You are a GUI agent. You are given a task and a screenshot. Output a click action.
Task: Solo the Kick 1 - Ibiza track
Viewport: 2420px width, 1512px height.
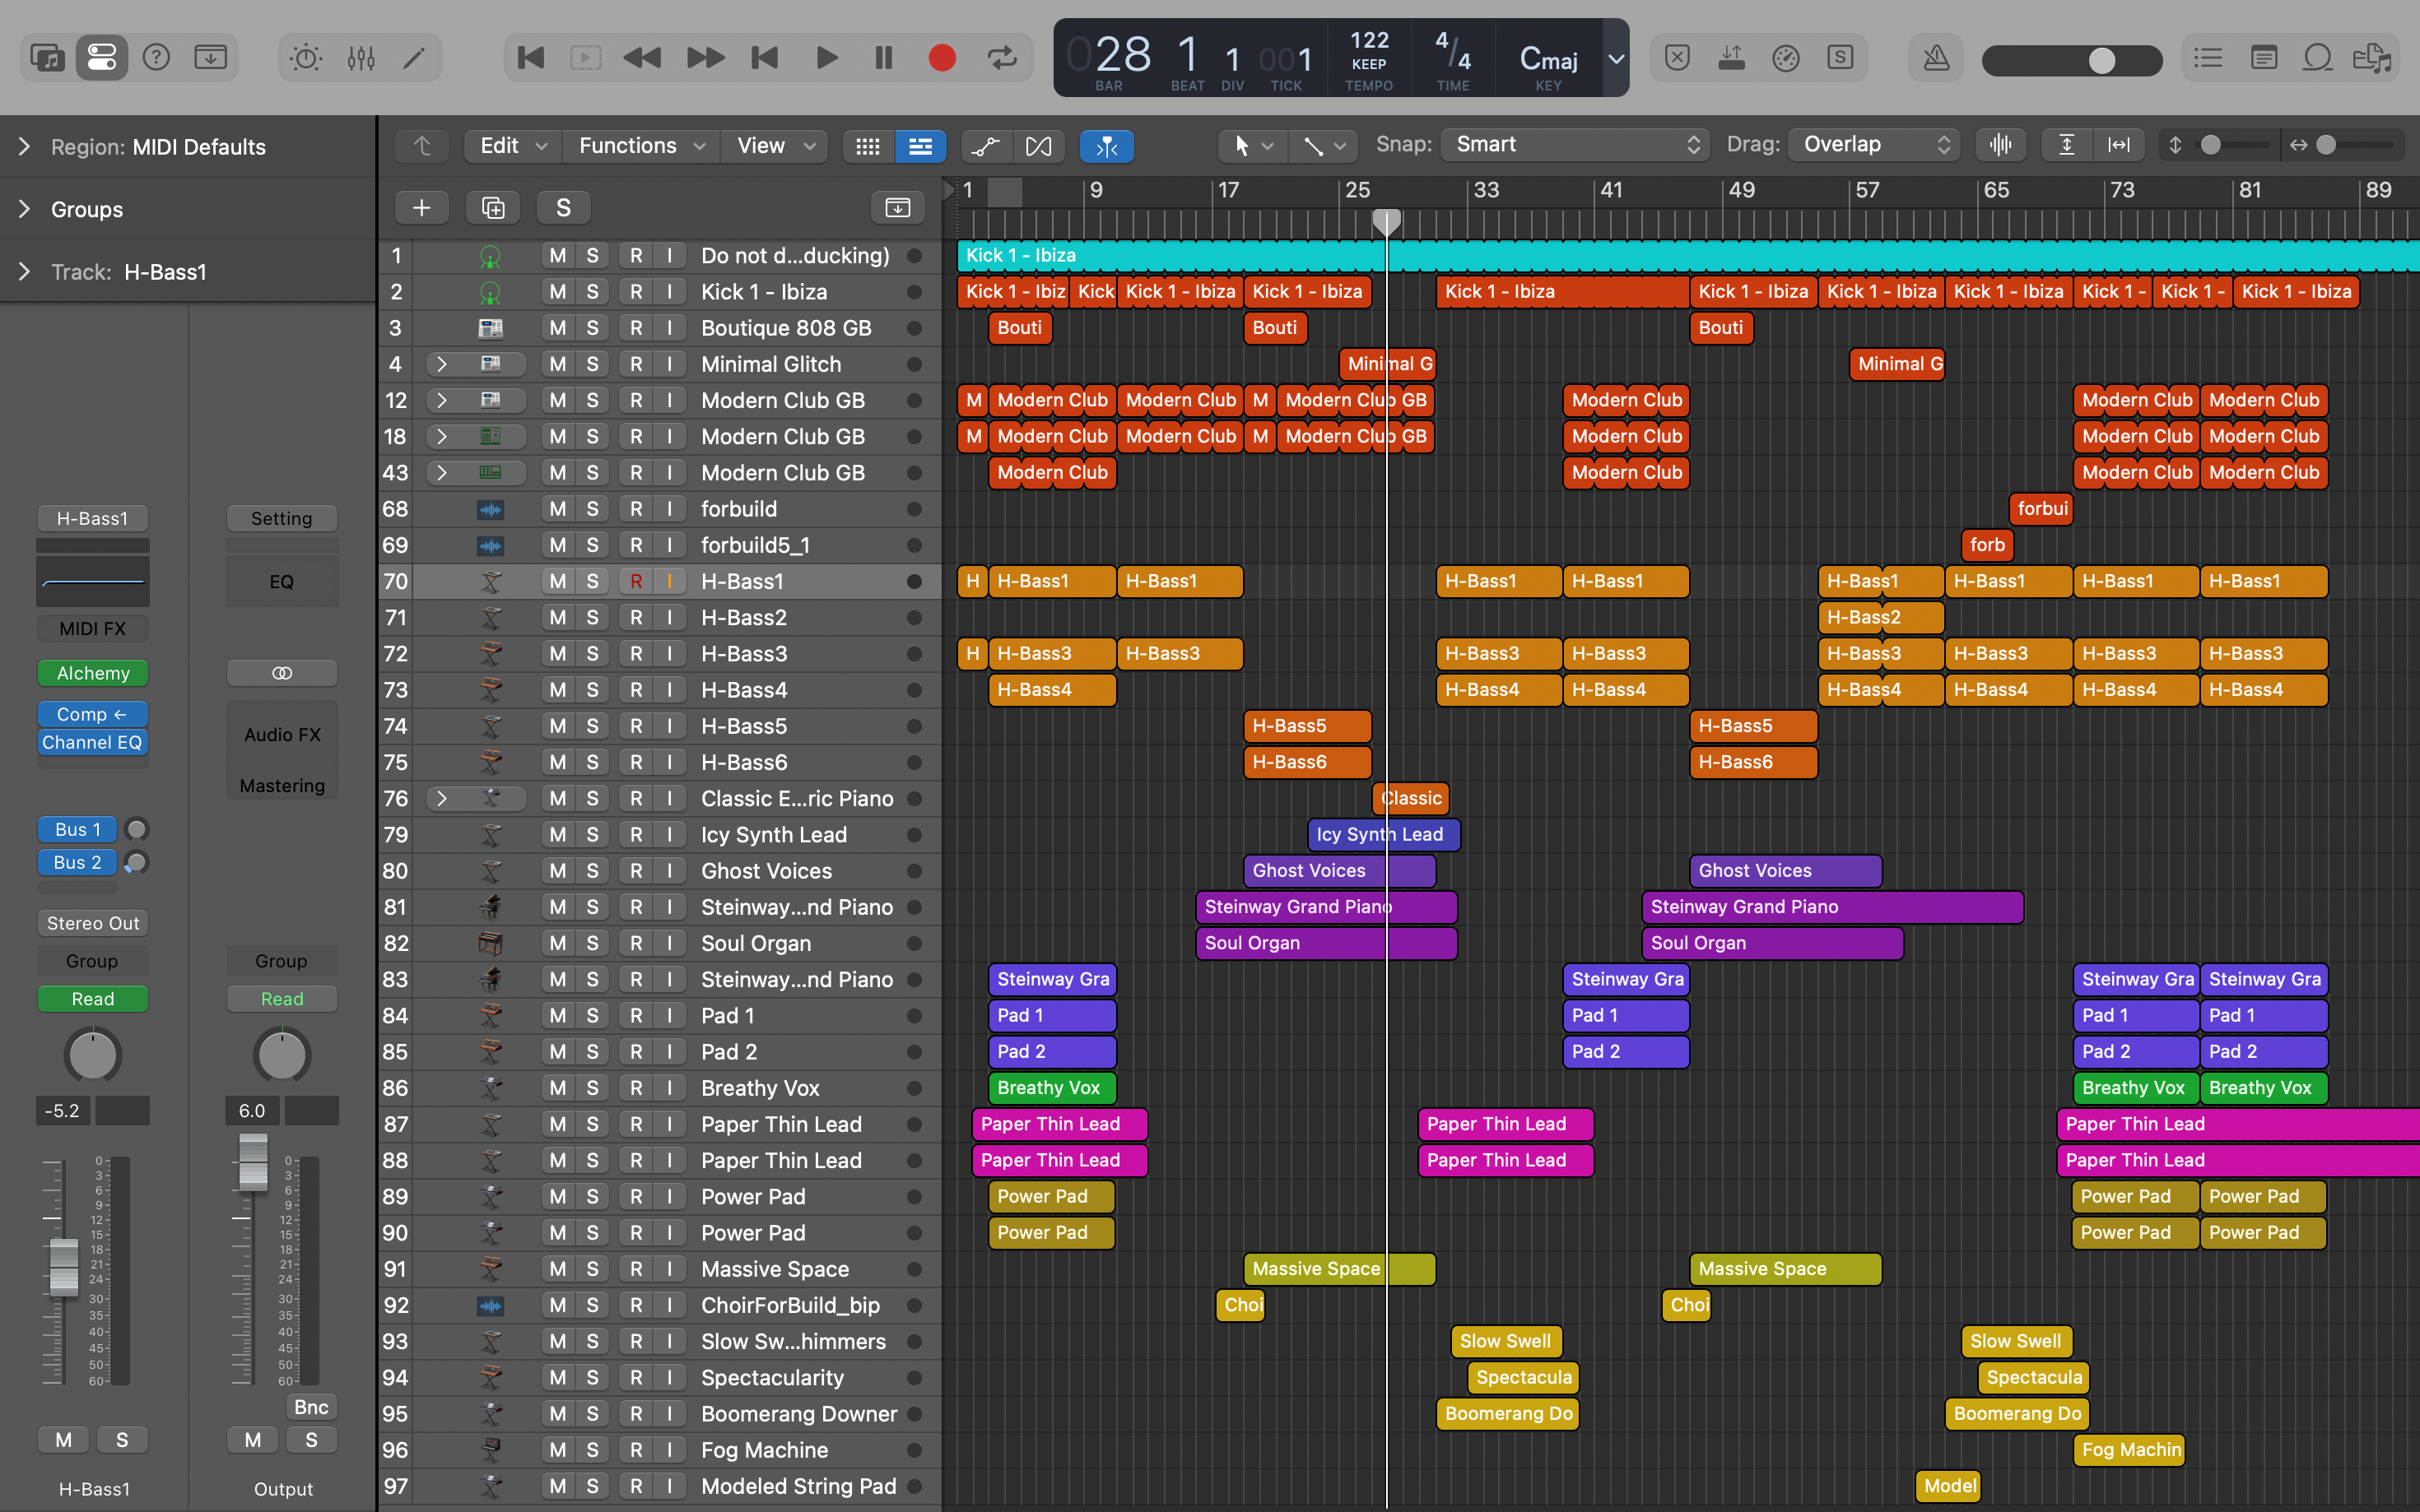593,292
